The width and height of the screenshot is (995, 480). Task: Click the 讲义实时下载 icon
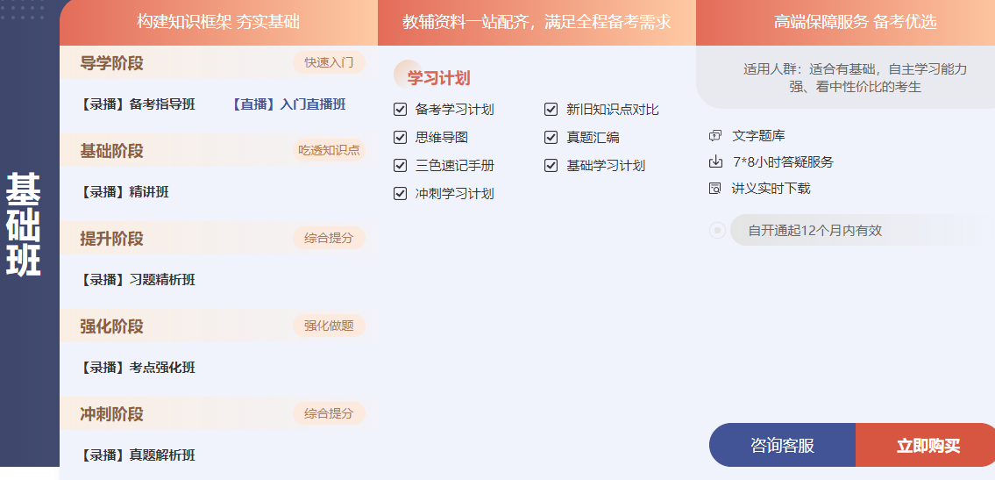tap(715, 189)
